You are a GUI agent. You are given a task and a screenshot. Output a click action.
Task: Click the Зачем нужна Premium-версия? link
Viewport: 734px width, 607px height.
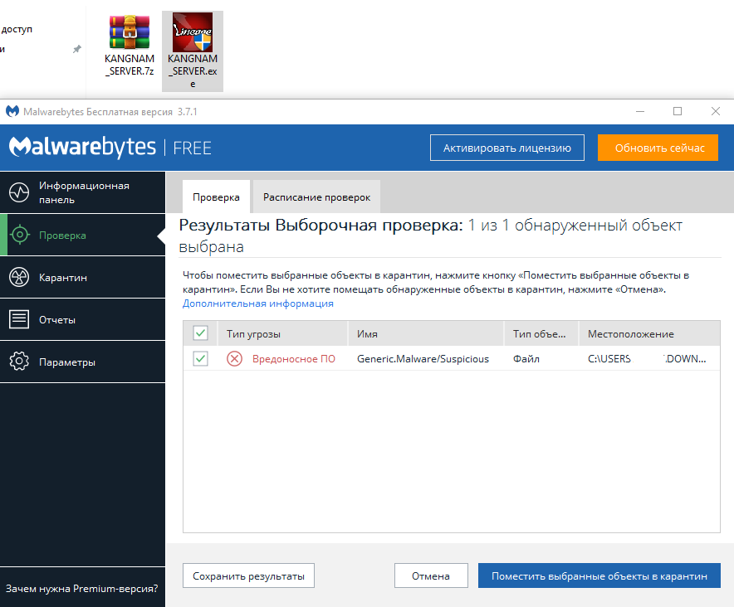tap(82, 588)
